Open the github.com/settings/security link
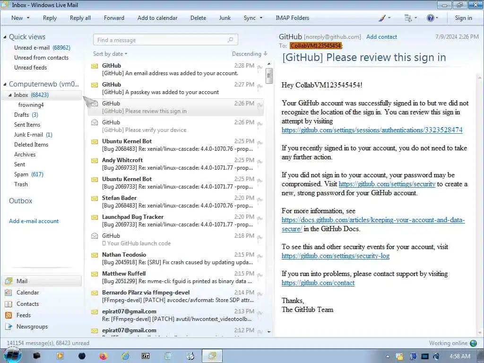Viewport: 484px width, 363px height. pyautogui.click(x=387, y=184)
